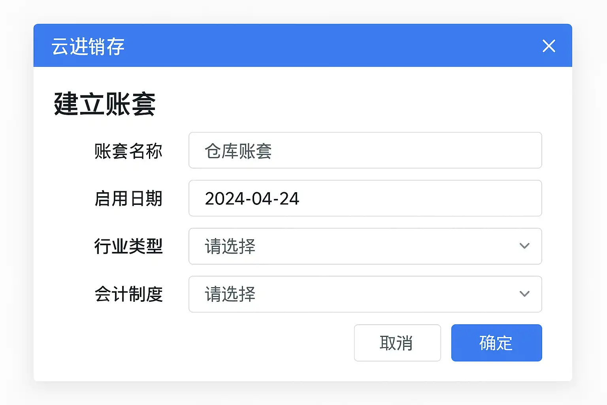Click the 建立账套 heading

(x=105, y=104)
